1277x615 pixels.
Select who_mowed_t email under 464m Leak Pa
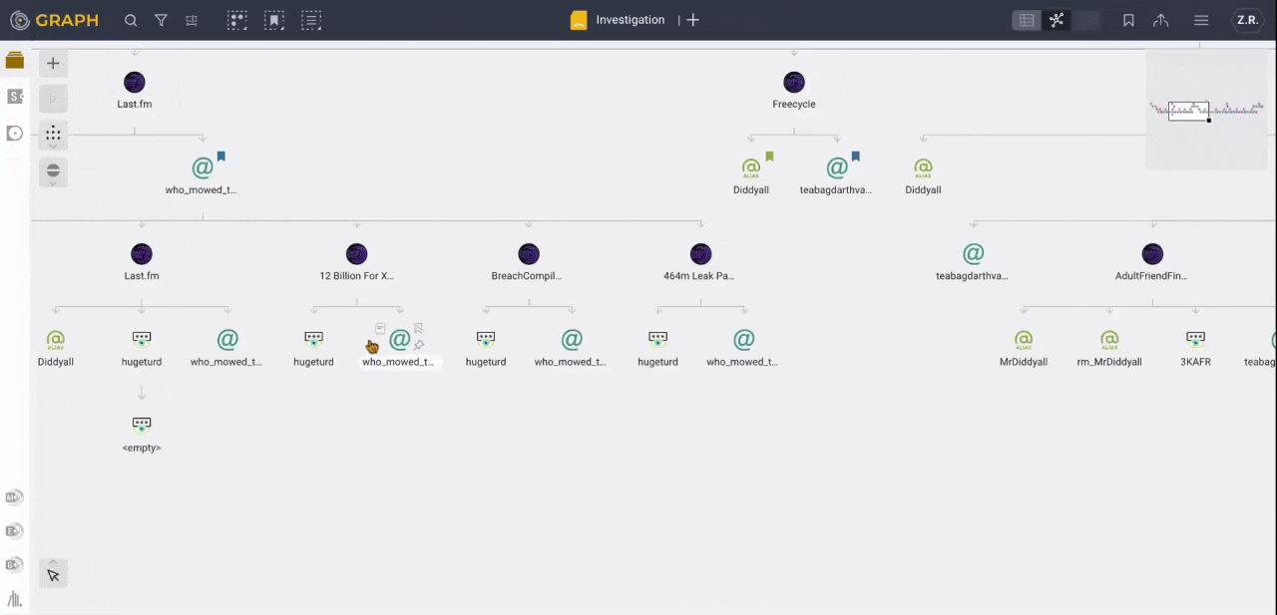tap(744, 340)
